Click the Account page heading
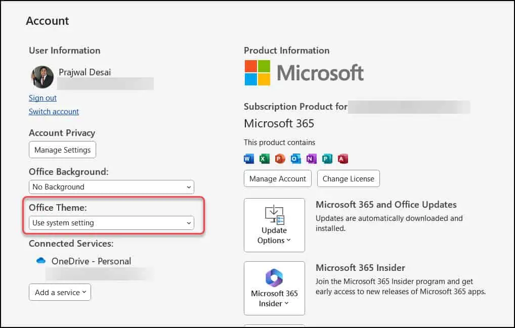Image resolution: width=515 pixels, height=328 pixels. point(48,21)
